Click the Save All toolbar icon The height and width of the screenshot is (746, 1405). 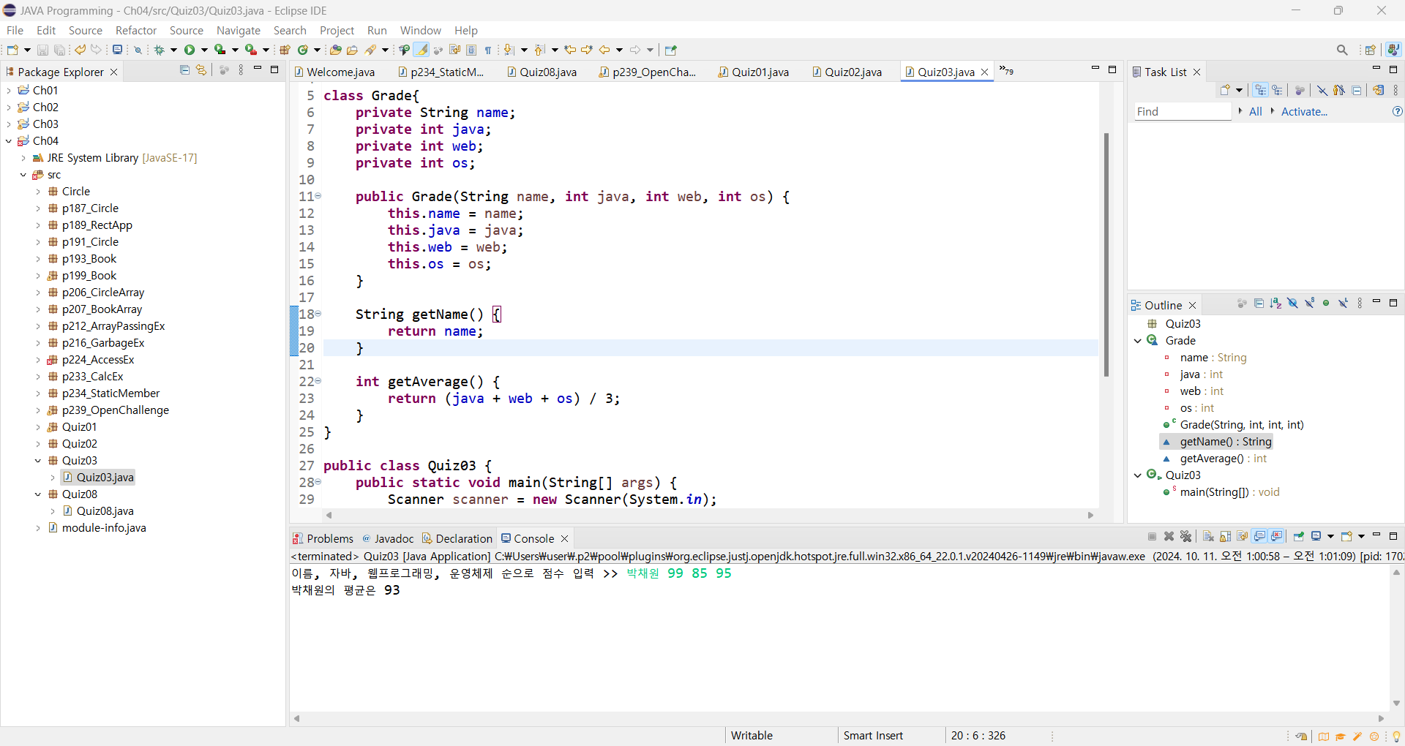point(59,50)
